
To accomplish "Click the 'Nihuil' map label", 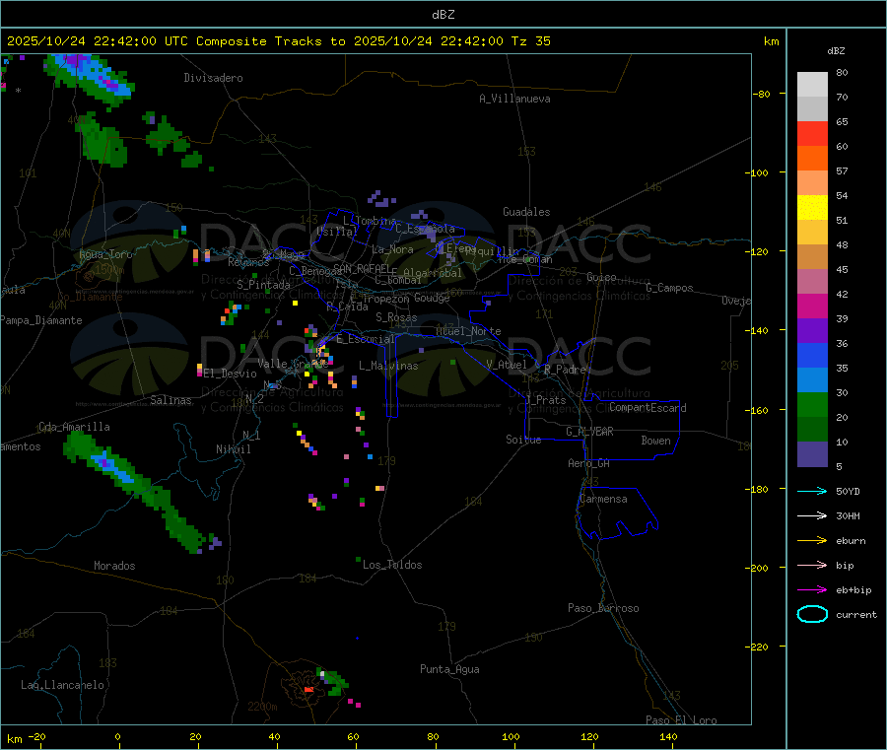I will (x=234, y=449).
